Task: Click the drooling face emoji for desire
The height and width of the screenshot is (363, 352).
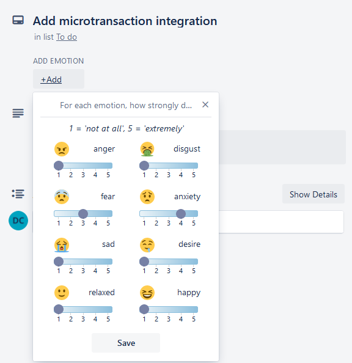Action: pyautogui.click(x=147, y=244)
